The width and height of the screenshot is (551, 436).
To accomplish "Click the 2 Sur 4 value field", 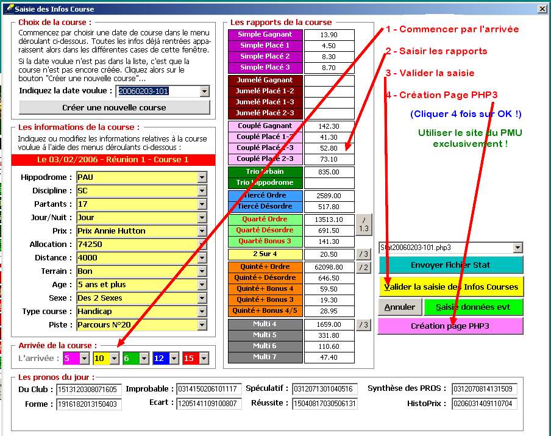I will pos(329,254).
